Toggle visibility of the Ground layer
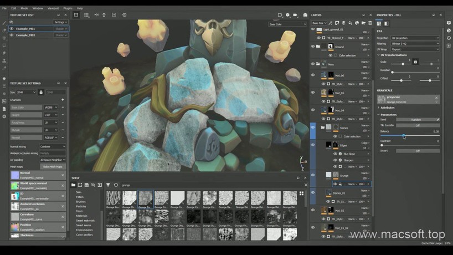Viewport: 453px width, 255px height. click(x=312, y=47)
